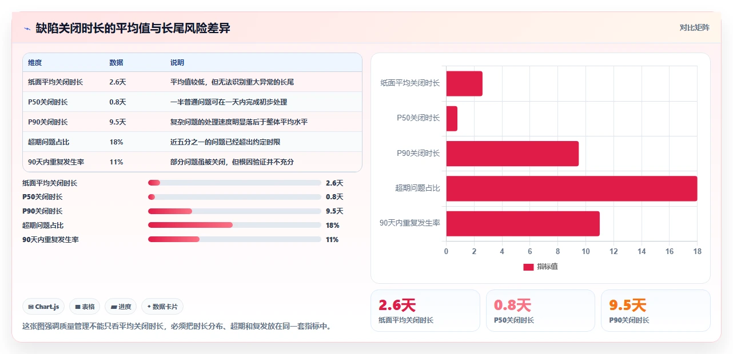Click the P50关闭时长 chart bar

[452, 118]
